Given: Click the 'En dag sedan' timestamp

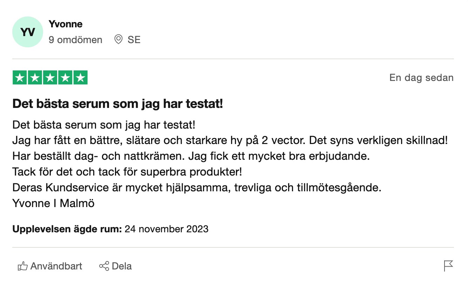Looking at the screenshot, I should [421, 78].
